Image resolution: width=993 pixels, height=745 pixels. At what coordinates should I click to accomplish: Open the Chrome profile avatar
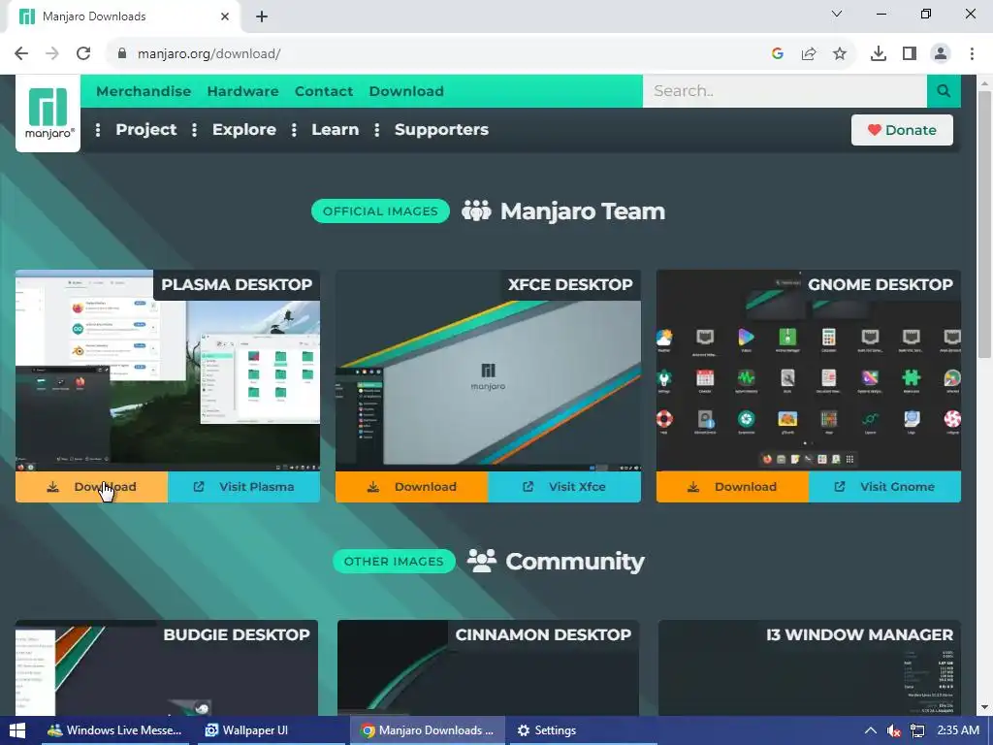pos(941,54)
